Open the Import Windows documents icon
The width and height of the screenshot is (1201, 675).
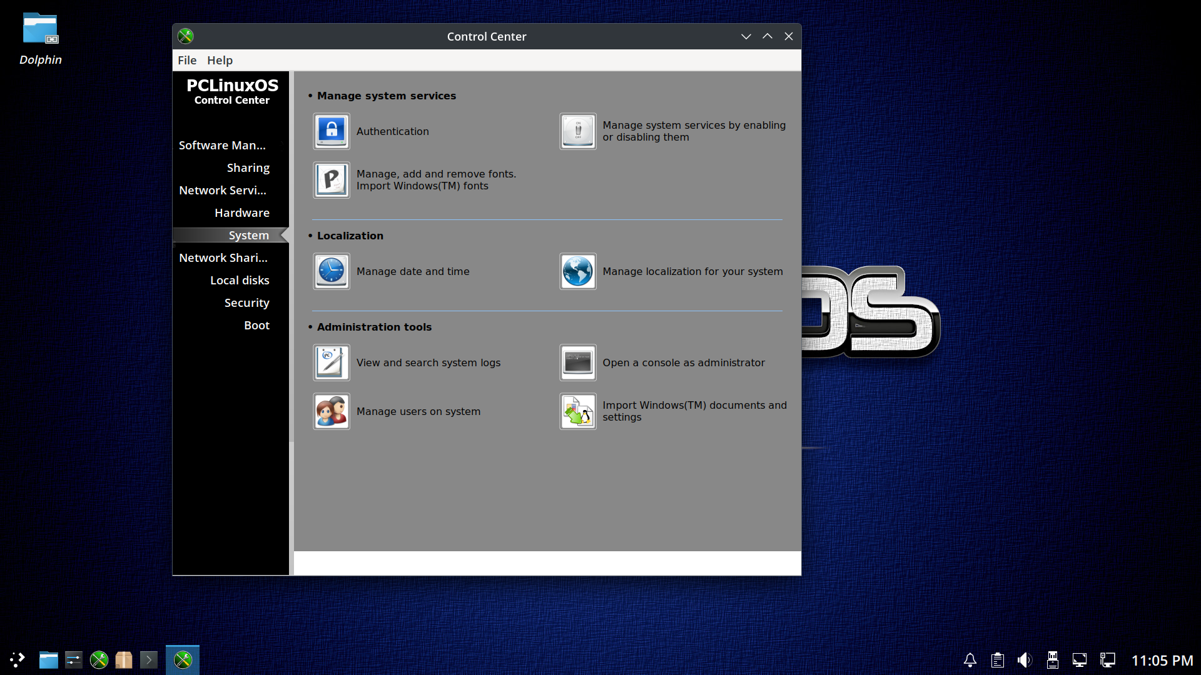578,411
